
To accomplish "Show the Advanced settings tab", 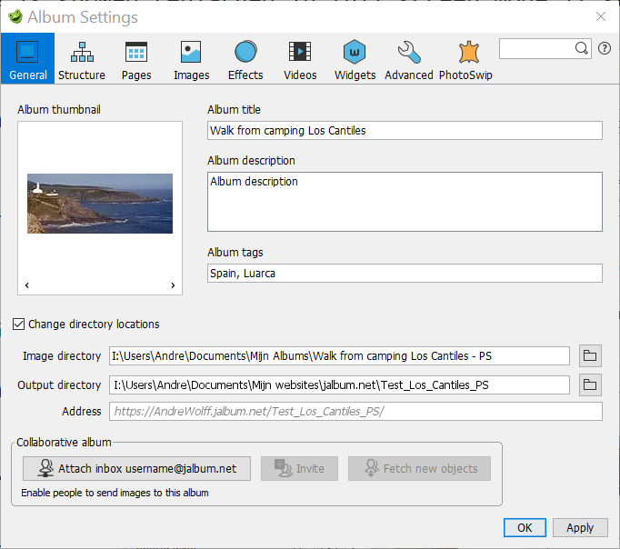I will [409, 60].
